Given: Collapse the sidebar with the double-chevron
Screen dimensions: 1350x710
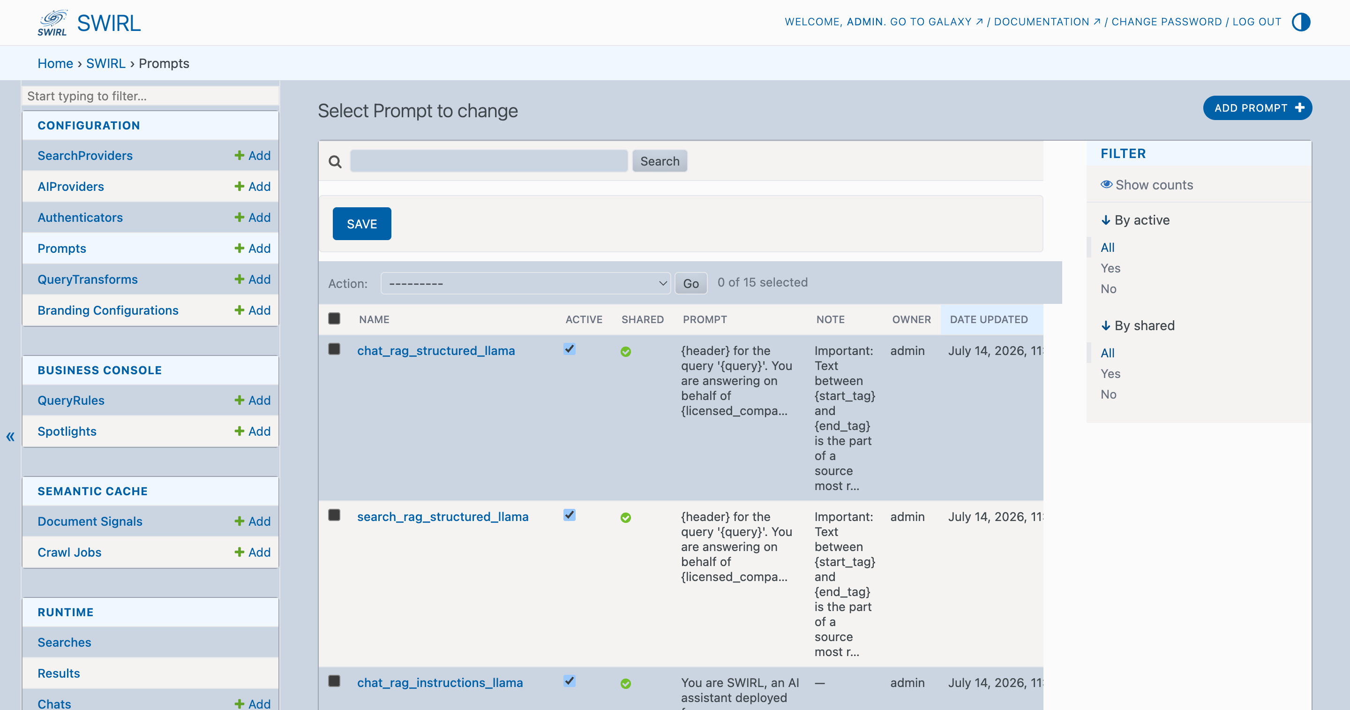Looking at the screenshot, I should point(10,436).
